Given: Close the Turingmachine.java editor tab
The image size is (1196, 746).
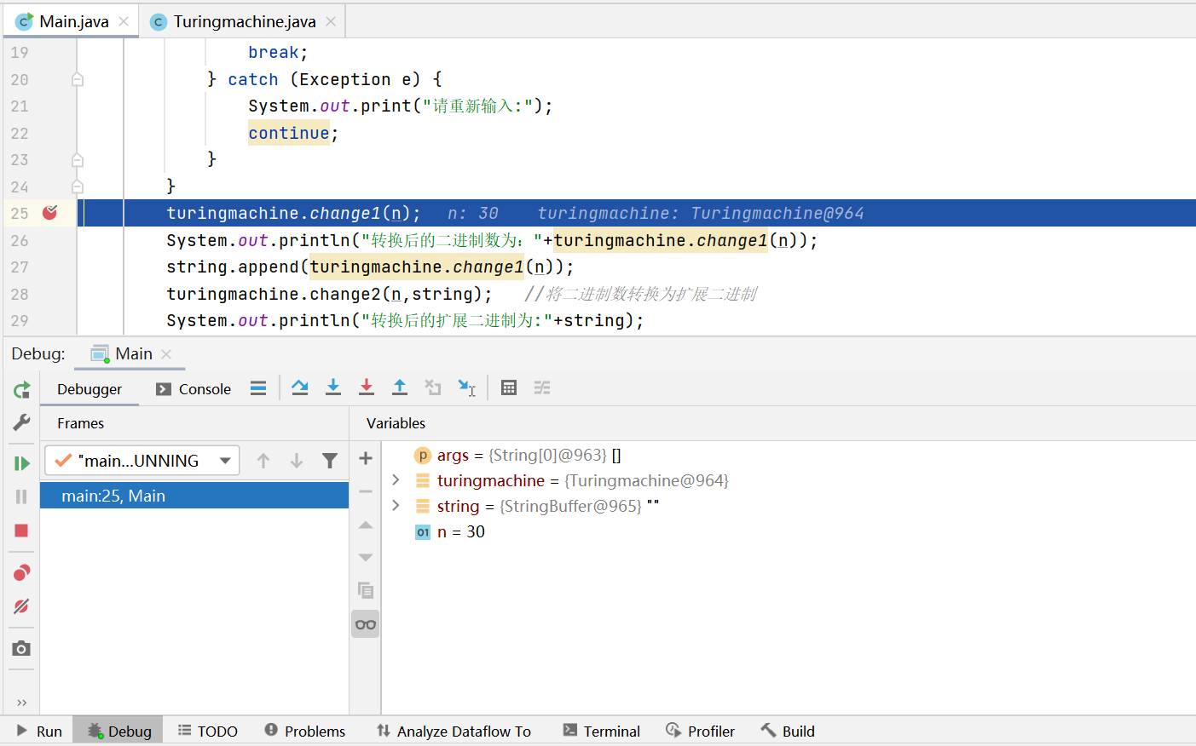Looking at the screenshot, I should tap(331, 21).
